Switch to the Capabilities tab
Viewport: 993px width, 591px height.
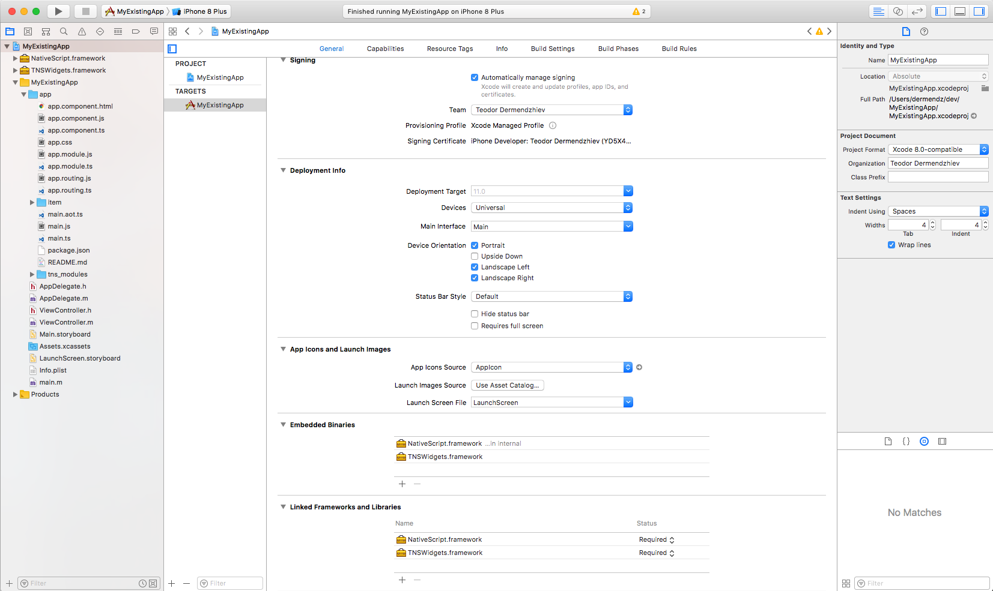click(x=385, y=49)
